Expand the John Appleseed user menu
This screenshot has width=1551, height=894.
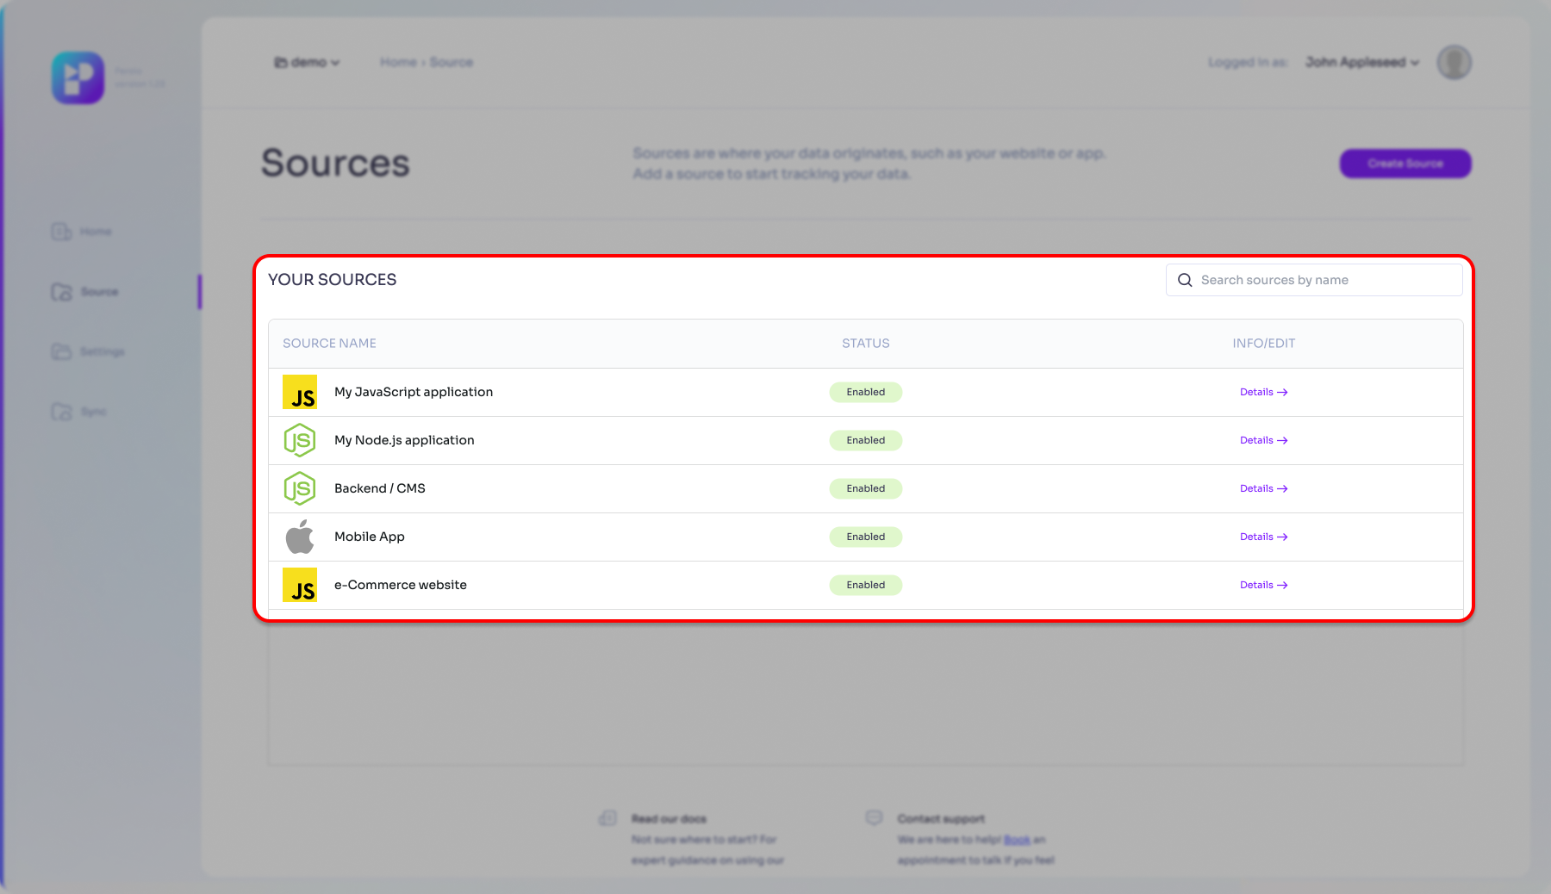point(1361,62)
